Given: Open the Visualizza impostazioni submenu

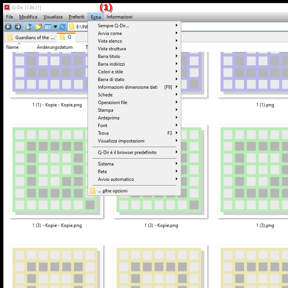Looking at the screenshot, I should [x=134, y=141].
